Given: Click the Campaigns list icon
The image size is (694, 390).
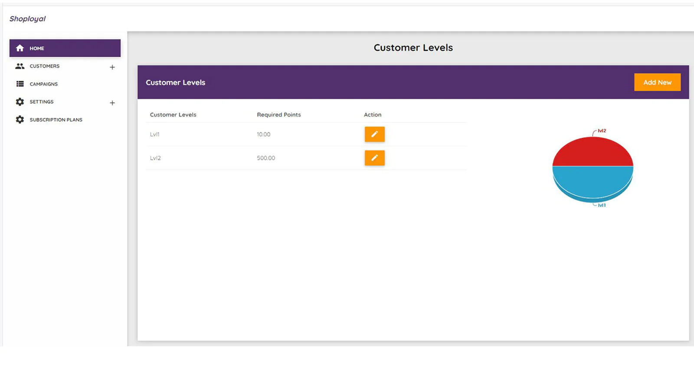Looking at the screenshot, I should 20,84.
